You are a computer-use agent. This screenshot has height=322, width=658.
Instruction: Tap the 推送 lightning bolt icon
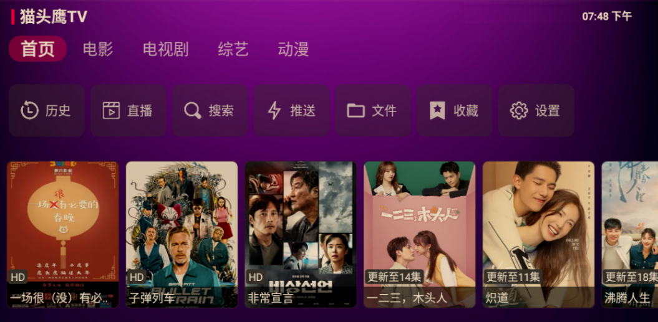click(274, 110)
